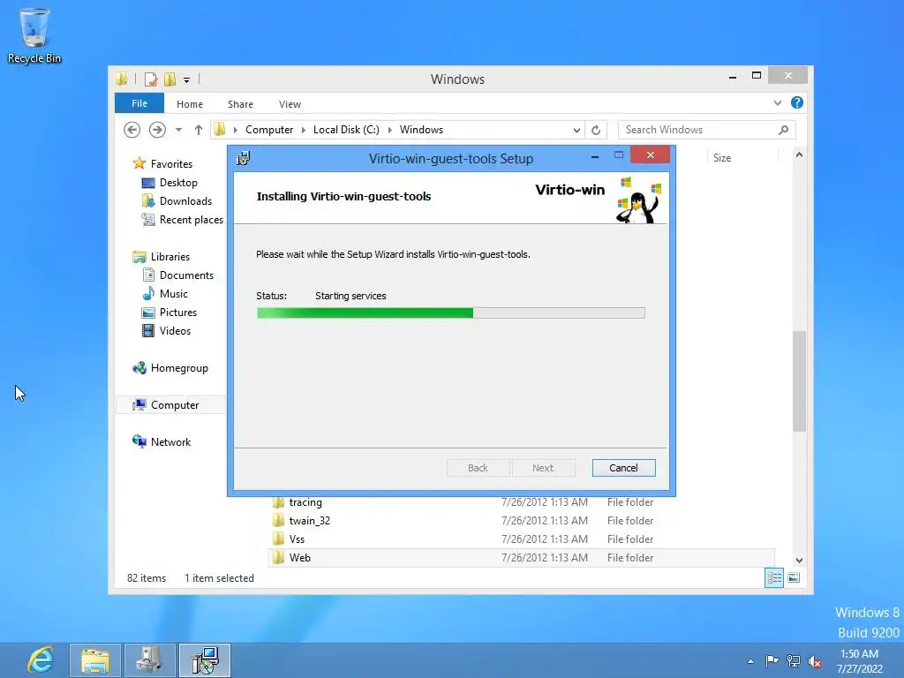Refresh the Windows folder view
The image size is (904, 678).
(x=596, y=130)
